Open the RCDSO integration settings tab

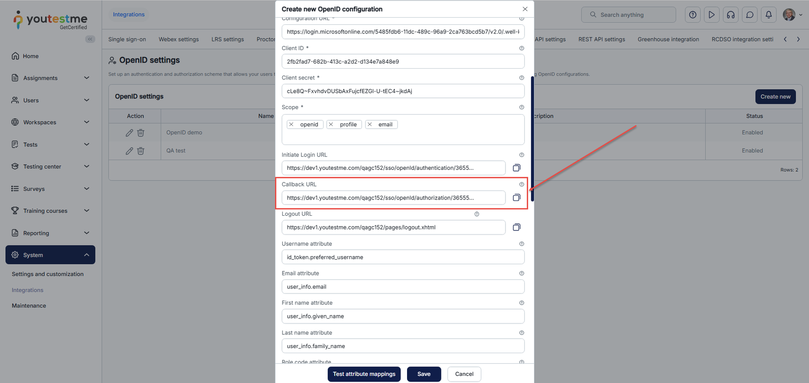pos(742,39)
